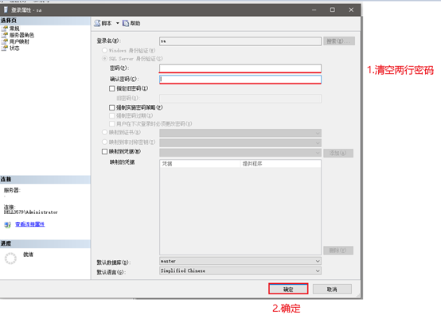The width and height of the screenshot is (441, 315).
Task: Open the 映射到证书 dropdown
Action: click(x=240, y=133)
